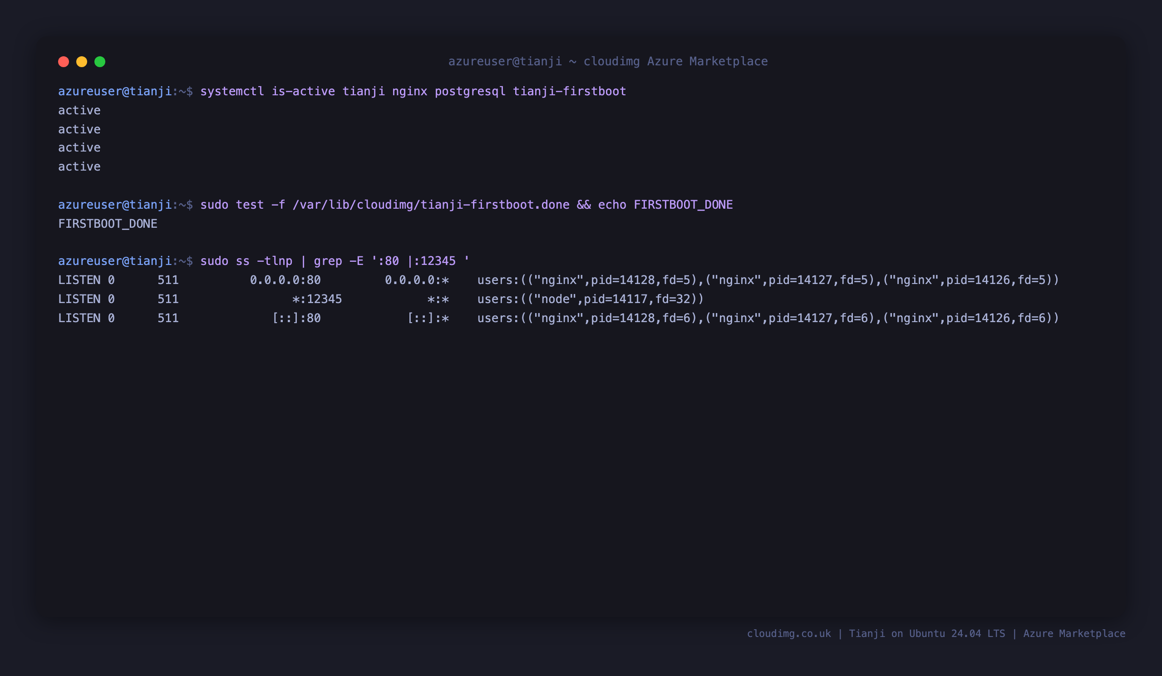Click the nginx users entry with fd=6
Screen dimensions: 1162x676
(768, 318)
